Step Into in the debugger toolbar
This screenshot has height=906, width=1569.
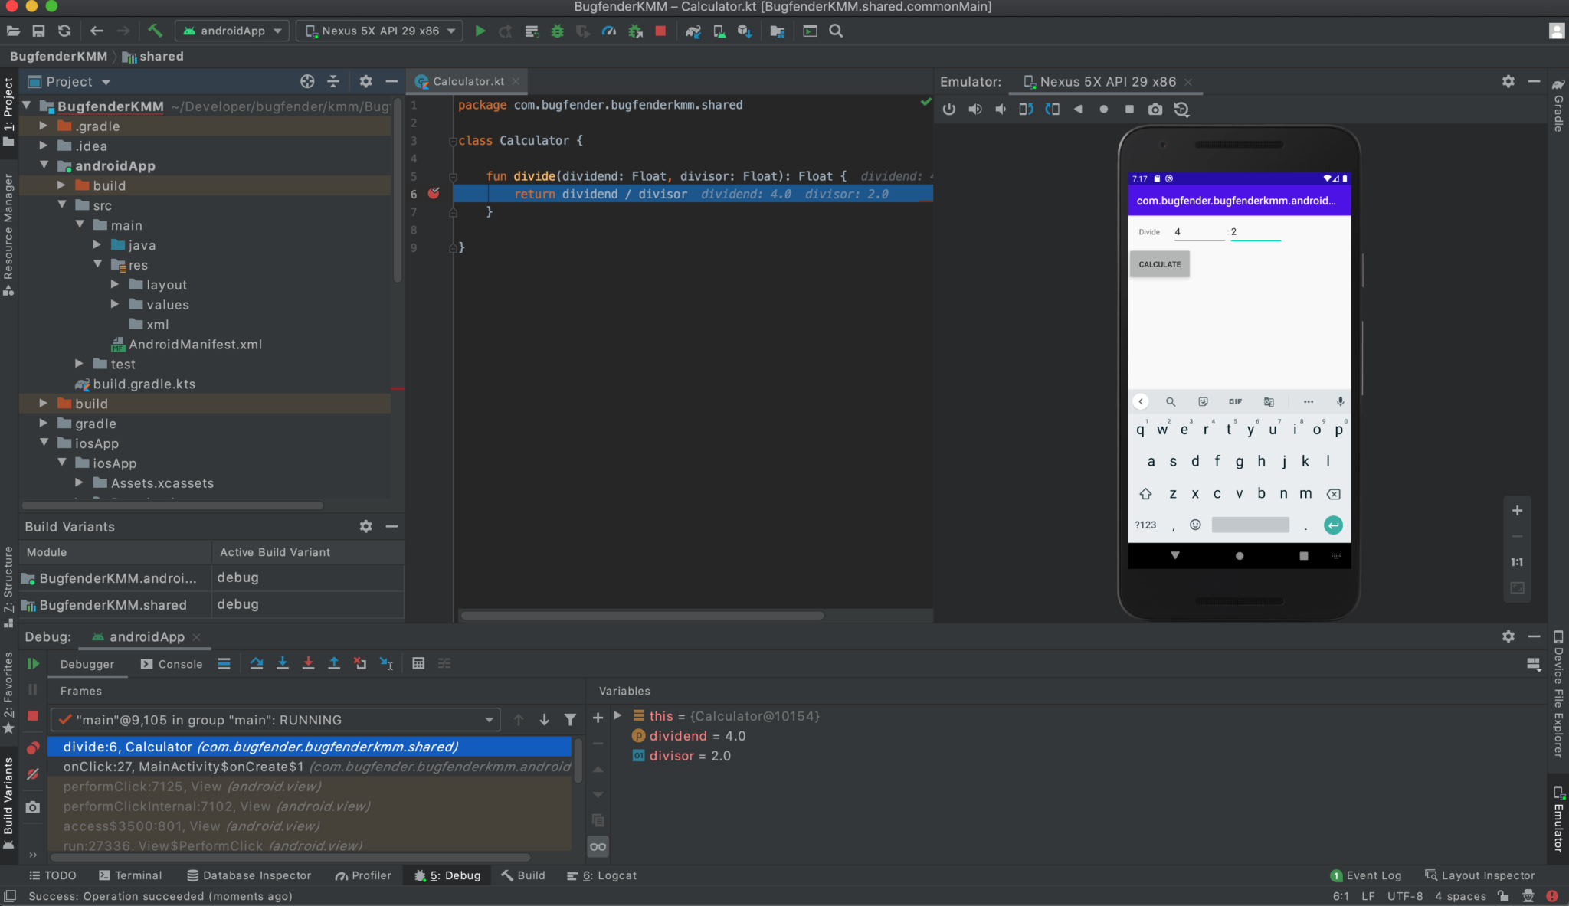(x=283, y=663)
